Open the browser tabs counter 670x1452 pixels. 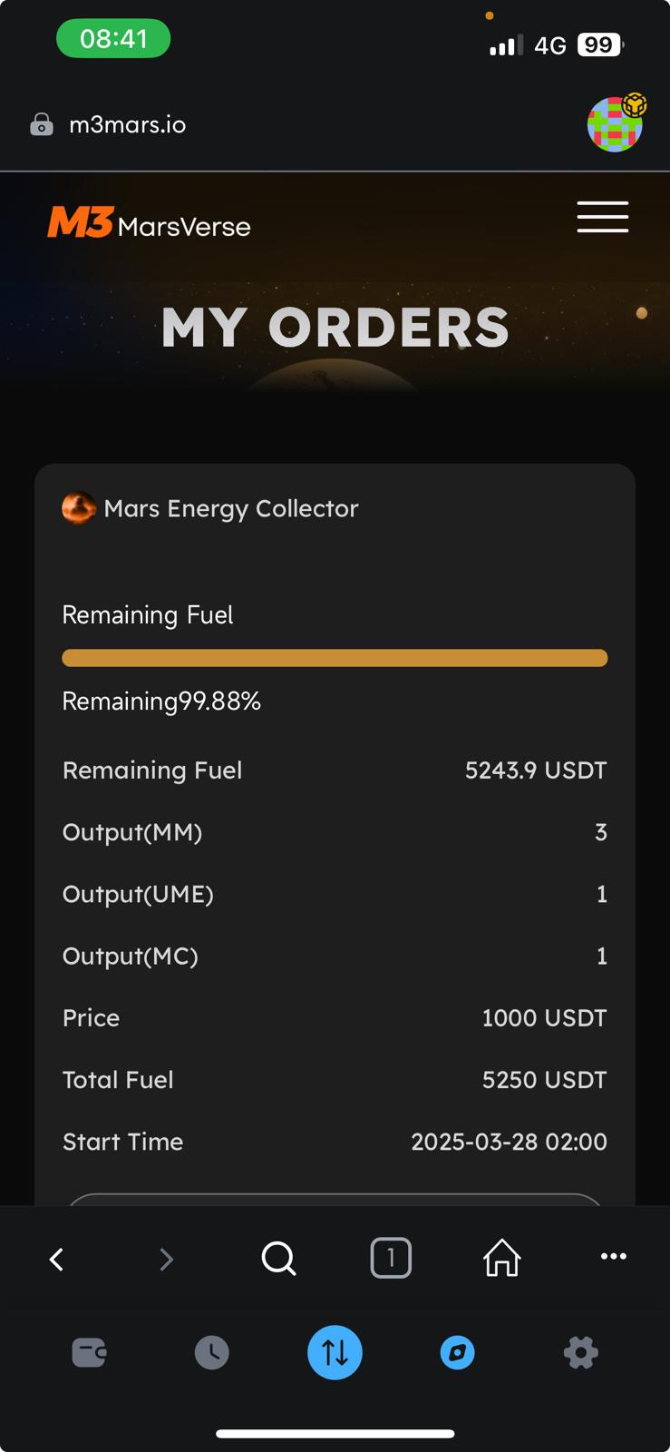pos(391,1258)
